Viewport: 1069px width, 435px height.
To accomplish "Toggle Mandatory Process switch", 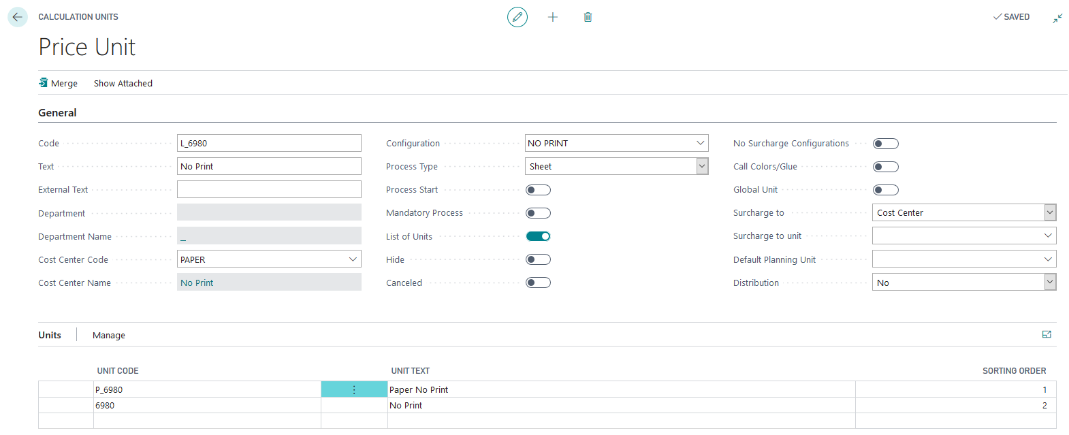I will click(x=538, y=213).
